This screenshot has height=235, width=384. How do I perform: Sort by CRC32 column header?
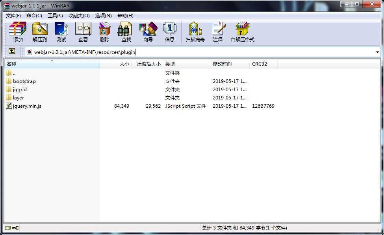coord(263,64)
